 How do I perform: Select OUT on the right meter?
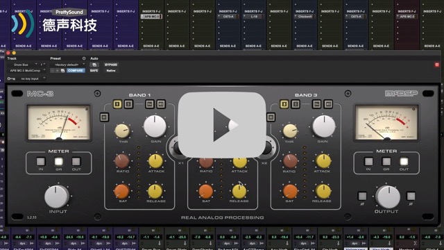point(404,162)
